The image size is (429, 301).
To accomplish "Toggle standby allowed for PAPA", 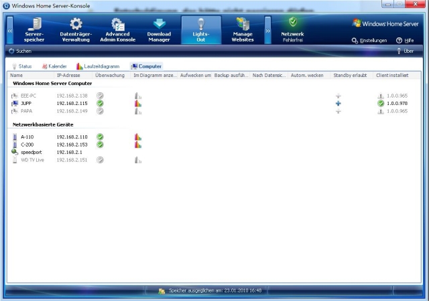I will (339, 111).
